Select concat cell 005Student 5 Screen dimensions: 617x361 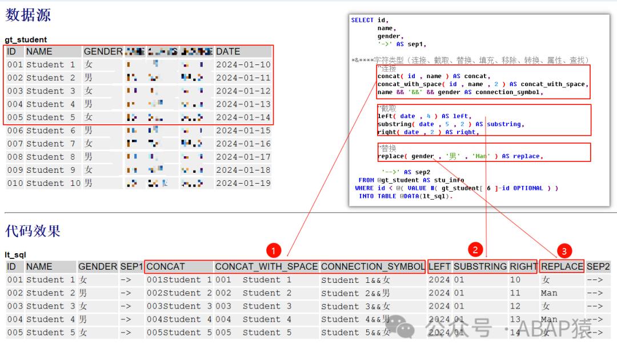point(179,332)
